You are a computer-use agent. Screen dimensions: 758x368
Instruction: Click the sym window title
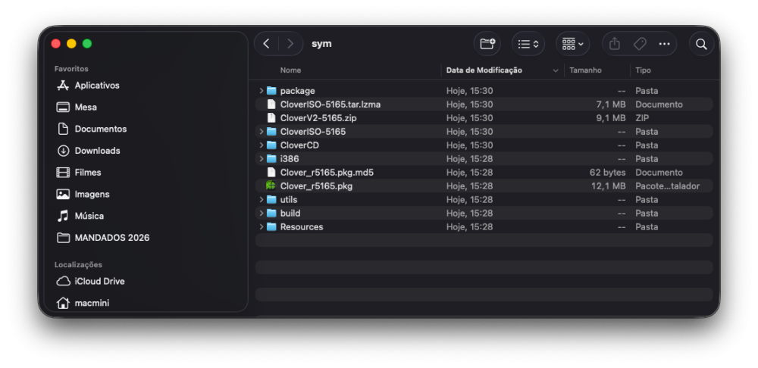pos(321,44)
